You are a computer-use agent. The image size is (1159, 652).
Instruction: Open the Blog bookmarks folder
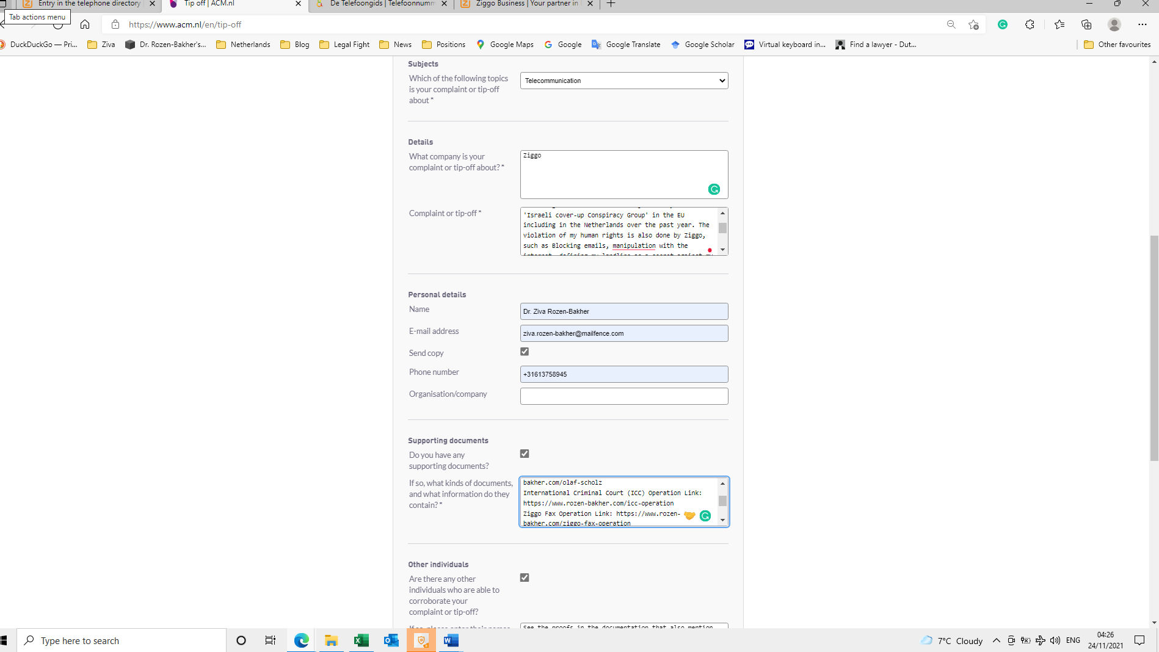point(295,45)
